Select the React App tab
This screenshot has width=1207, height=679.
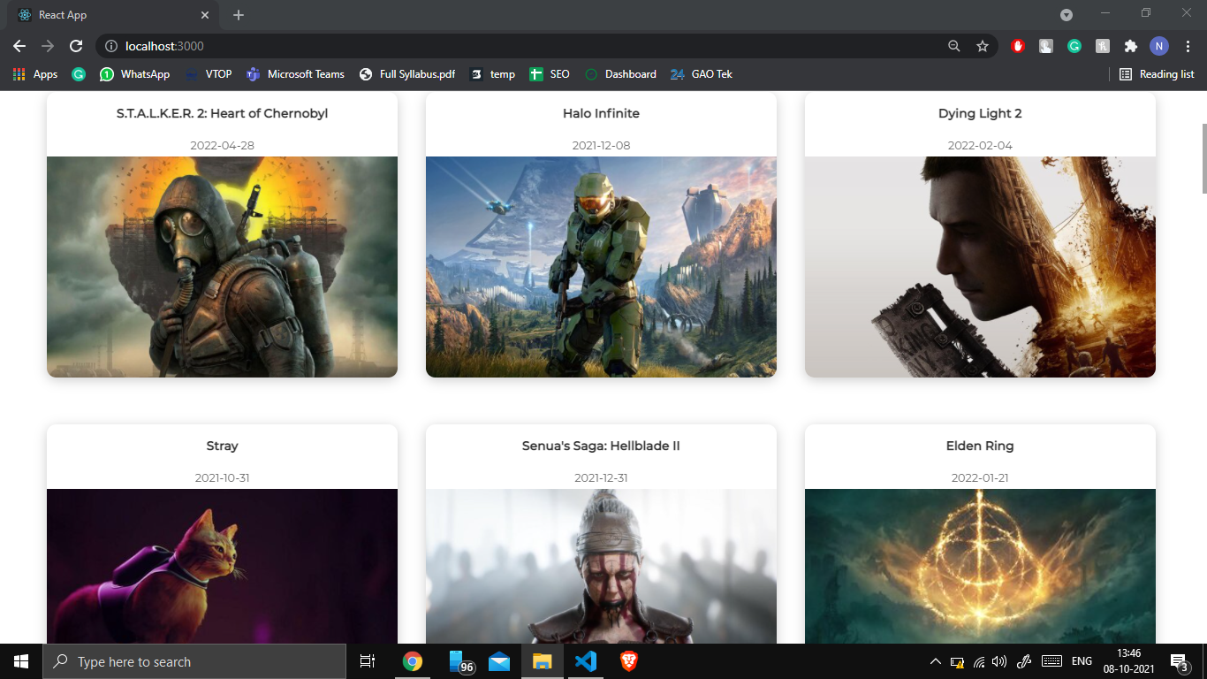click(112, 15)
